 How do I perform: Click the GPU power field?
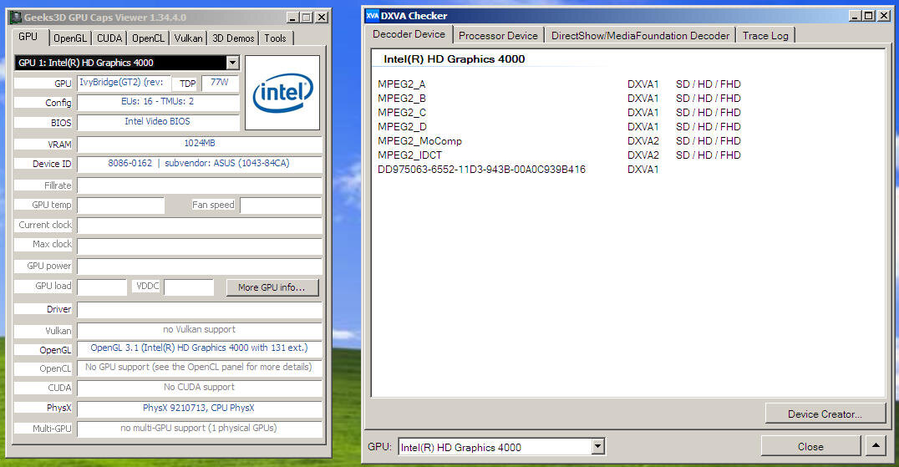pyautogui.click(x=200, y=266)
